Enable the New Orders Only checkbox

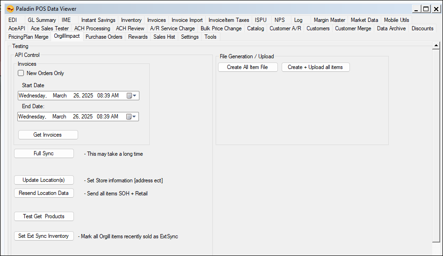click(21, 73)
